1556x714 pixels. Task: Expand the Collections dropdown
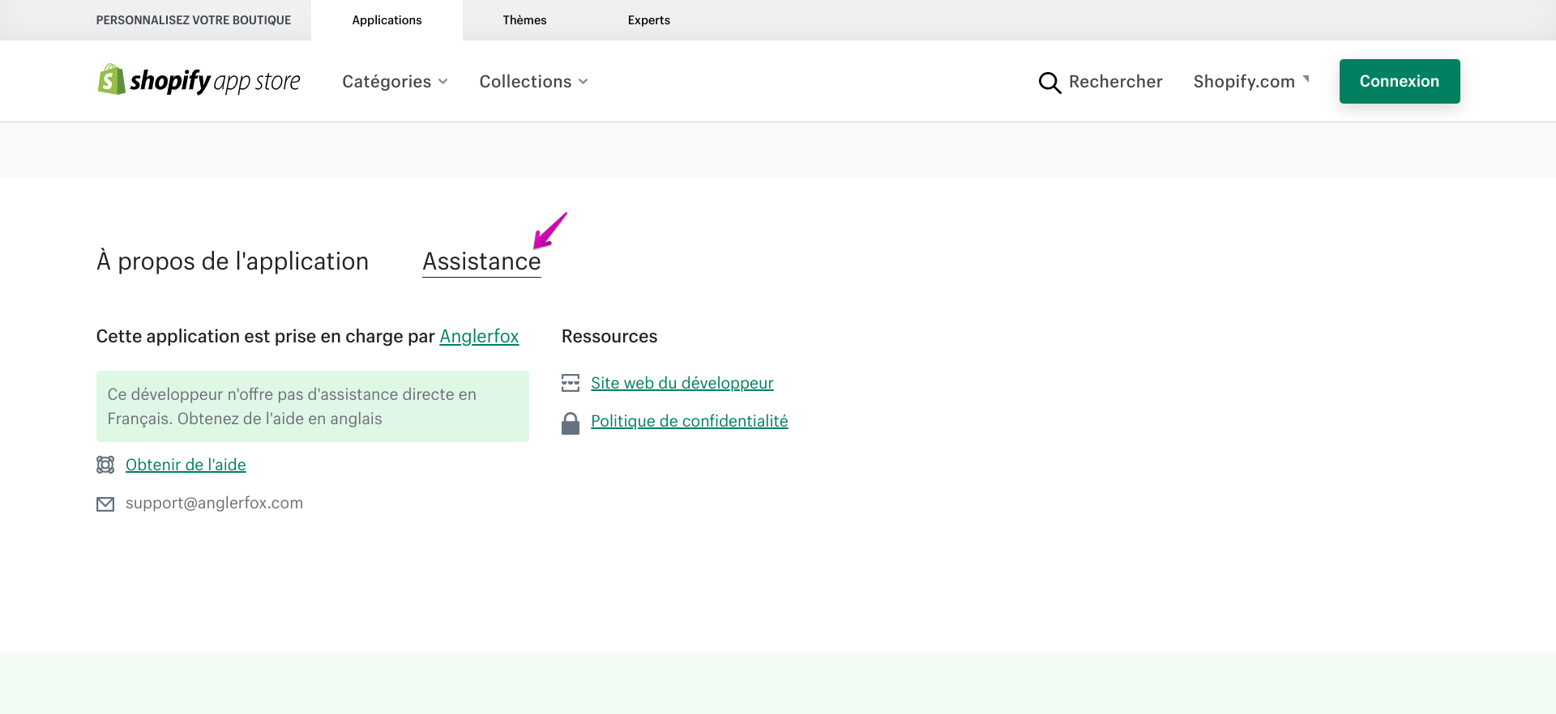pos(533,82)
